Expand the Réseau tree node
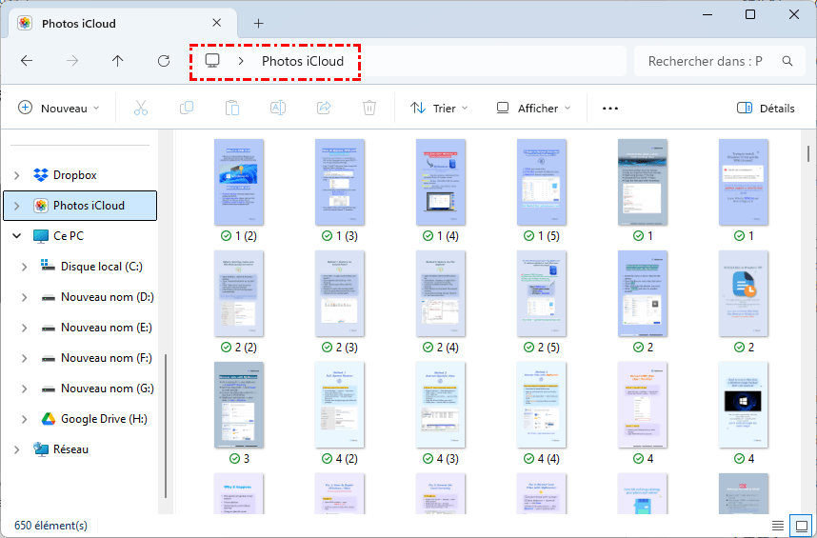This screenshot has width=817, height=538. (x=17, y=449)
